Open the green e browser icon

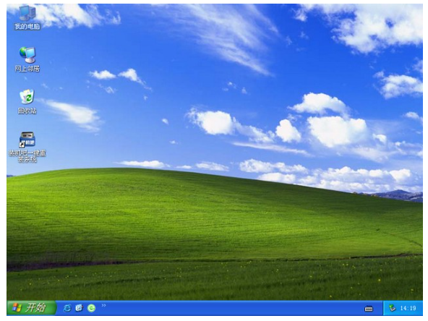91,308
